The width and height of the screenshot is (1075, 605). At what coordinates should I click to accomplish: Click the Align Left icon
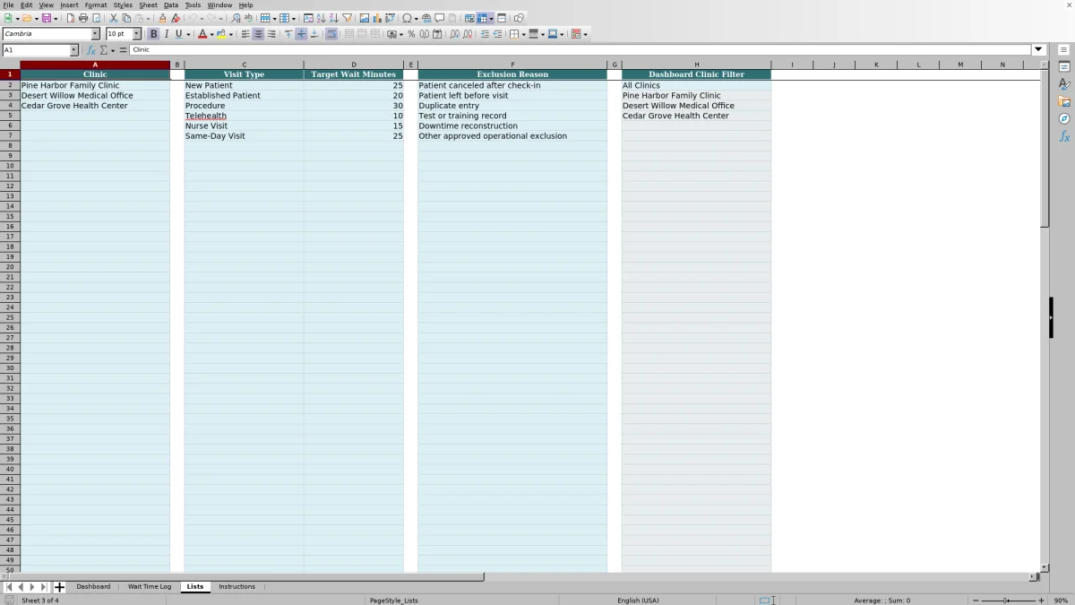(245, 34)
